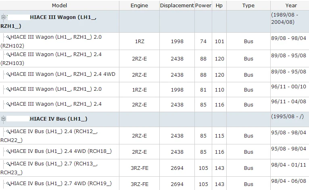
Task: Sort by the Power column header
Action: [x=203, y=5]
